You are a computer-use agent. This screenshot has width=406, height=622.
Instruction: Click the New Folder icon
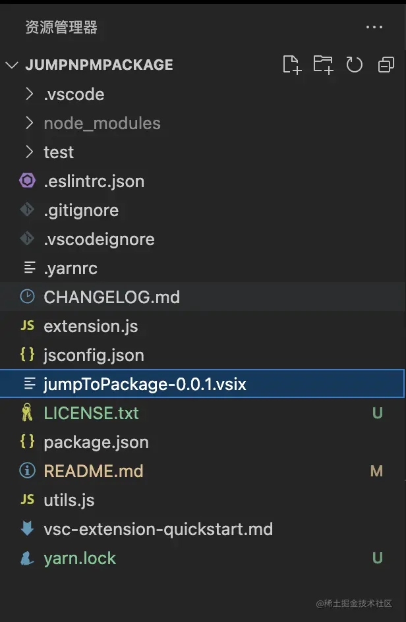tap(323, 65)
